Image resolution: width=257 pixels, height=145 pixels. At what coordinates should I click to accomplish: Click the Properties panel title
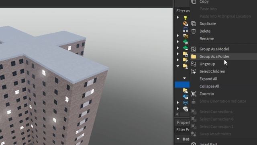[183, 122]
